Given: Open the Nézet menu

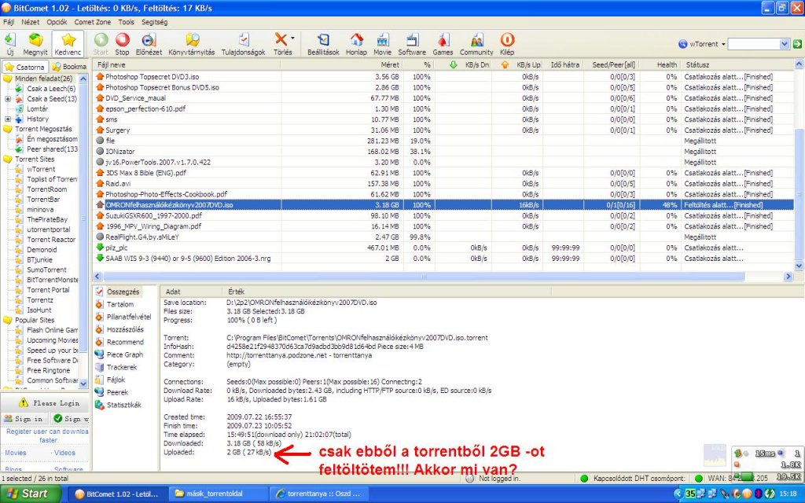Looking at the screenshot, I should (31, 22).
